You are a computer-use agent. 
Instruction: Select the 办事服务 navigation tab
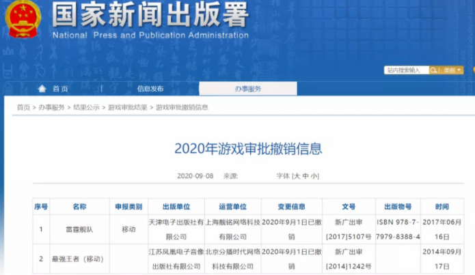tap(247, 89)
